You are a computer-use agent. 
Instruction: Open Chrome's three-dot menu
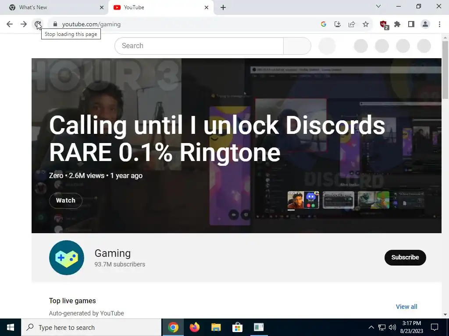tap(439, 24)
